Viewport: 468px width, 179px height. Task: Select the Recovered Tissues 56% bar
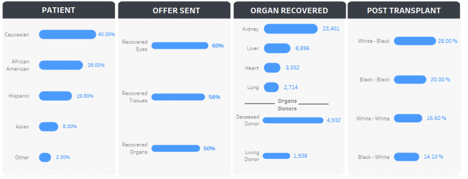178,97
